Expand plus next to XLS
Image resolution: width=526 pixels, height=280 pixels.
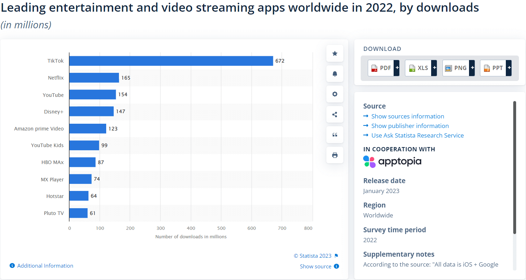click(x=434, y=68)
